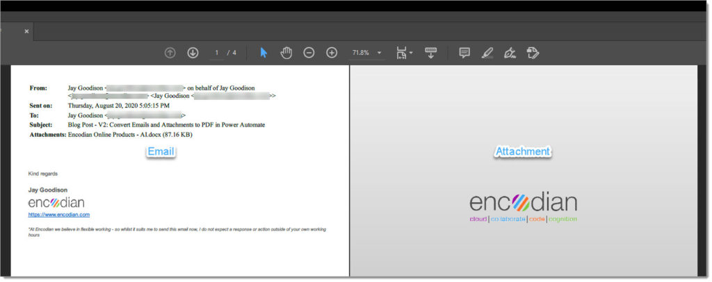Viewport: 712px width, 282px height.
Task: Activate the selection arrow tool
Action: pyautogui.click(x=264, y=53)
